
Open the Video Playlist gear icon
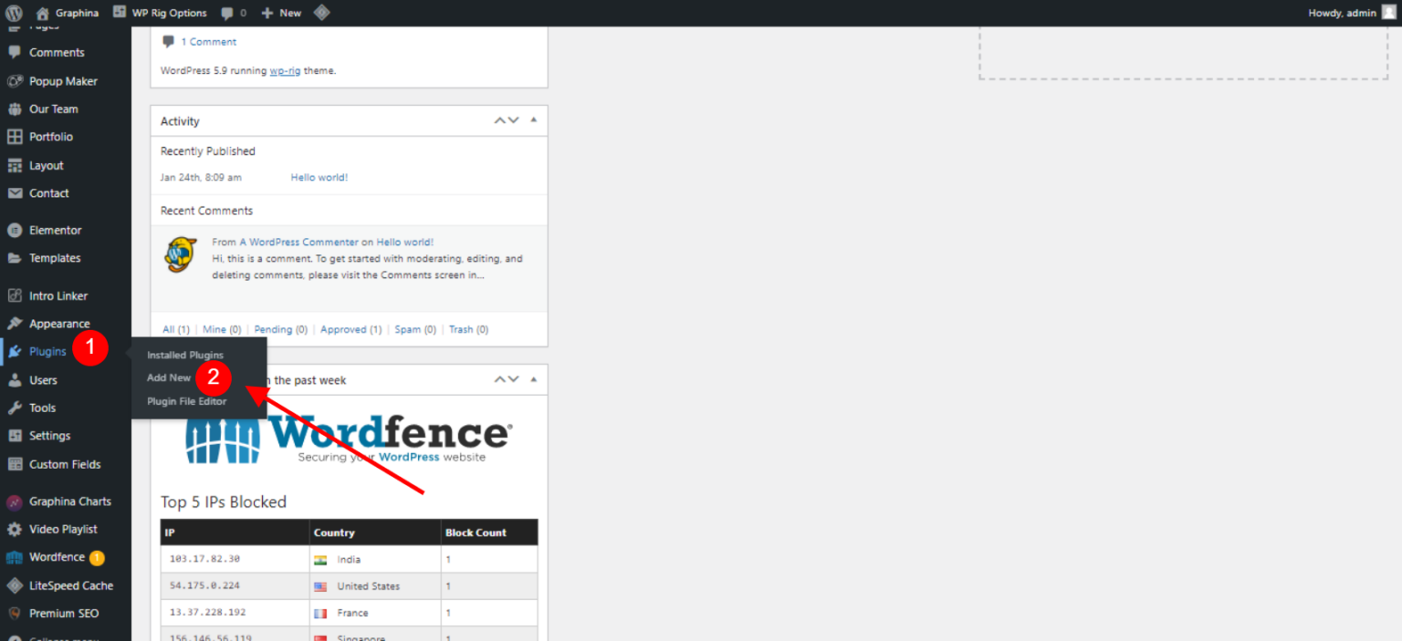point(13,529)
